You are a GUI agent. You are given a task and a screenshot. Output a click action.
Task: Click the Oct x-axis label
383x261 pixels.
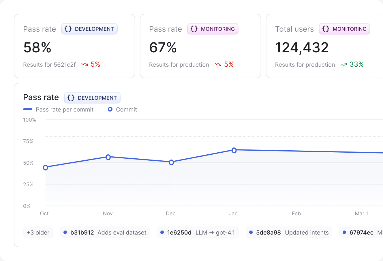(44, 214)
